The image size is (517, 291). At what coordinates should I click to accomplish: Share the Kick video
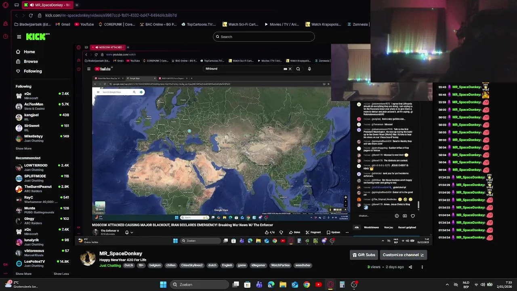[410, 267]
